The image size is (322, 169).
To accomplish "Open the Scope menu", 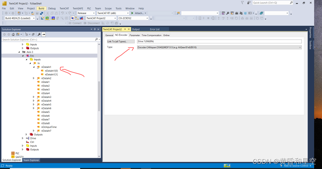I will click(108, 9).
